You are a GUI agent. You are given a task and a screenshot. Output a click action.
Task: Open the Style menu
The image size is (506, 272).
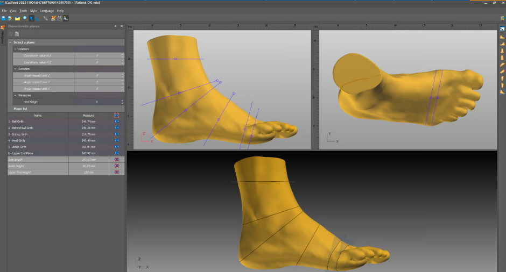[x=33, y=11]
